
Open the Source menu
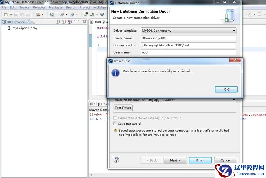(24, 7)
